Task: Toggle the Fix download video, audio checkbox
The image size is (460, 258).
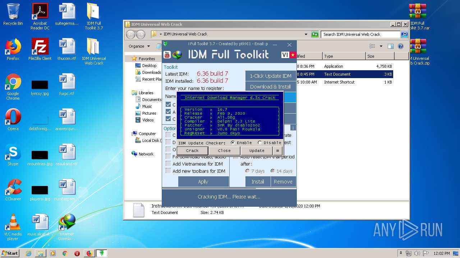Action: point(168,157)
